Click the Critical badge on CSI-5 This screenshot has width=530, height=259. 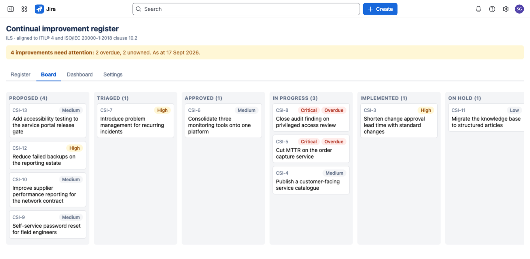(308, 142)
